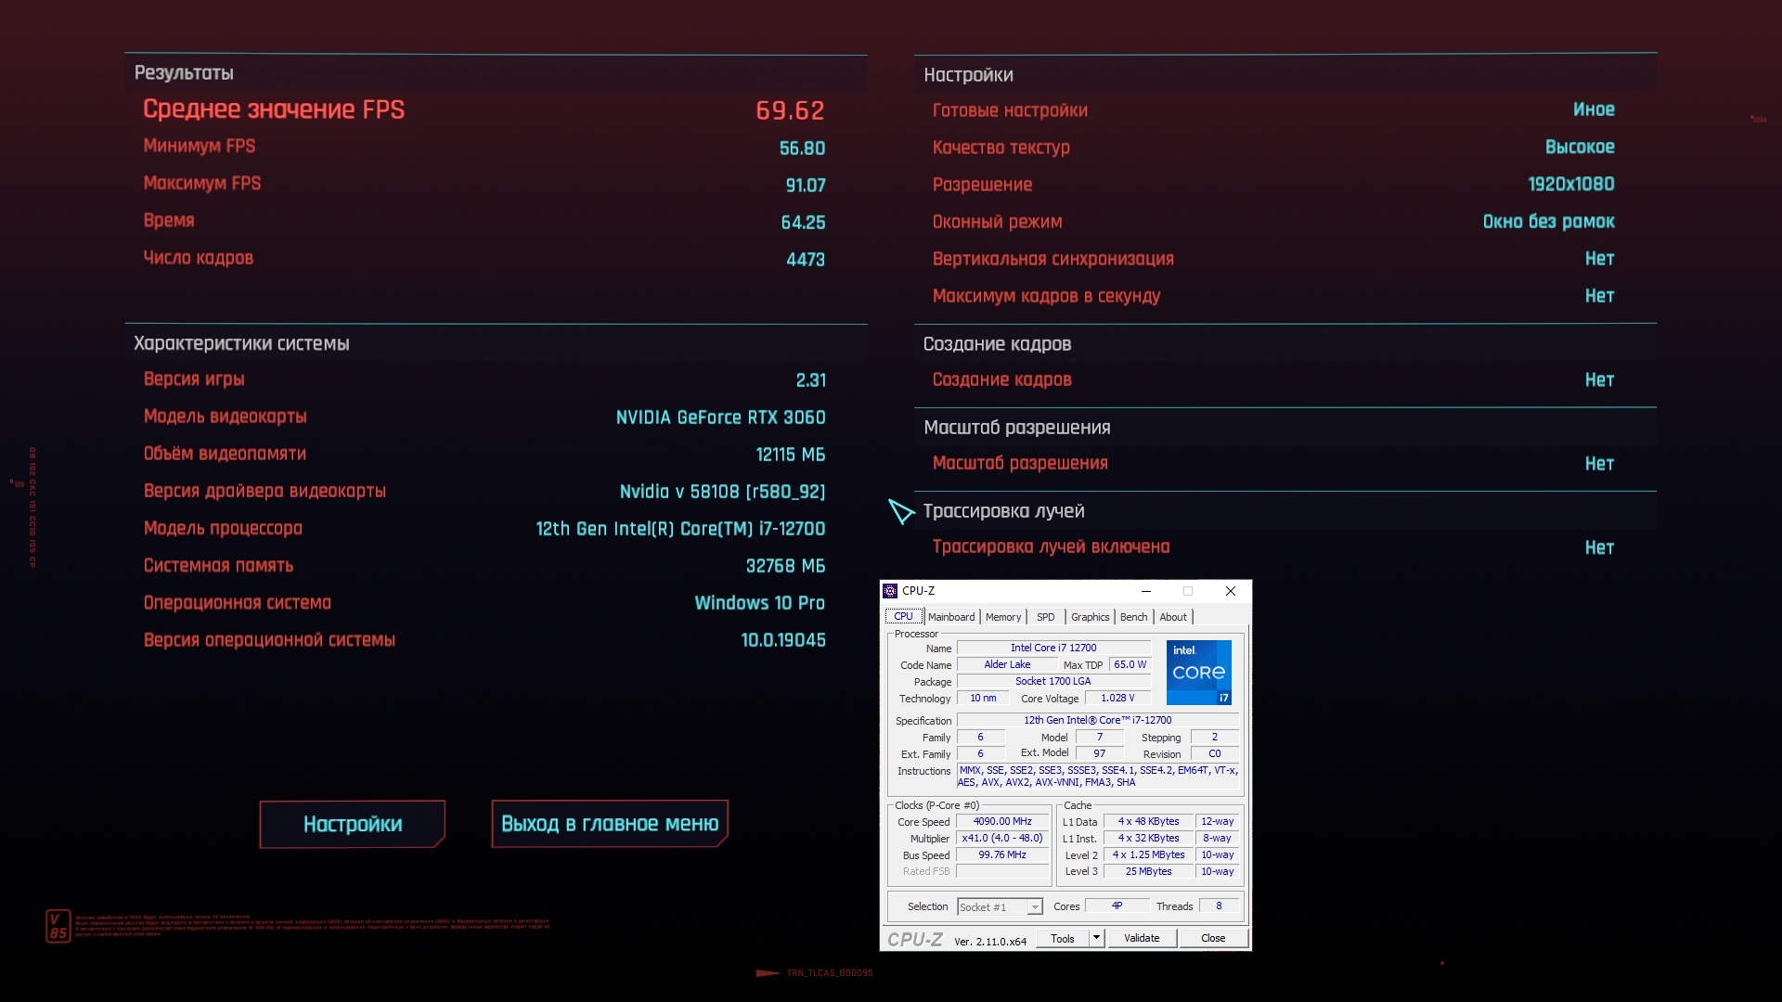Switch to the Mainboard tab
Viewport: 1782px width, 1002px height.
[951, 617]
